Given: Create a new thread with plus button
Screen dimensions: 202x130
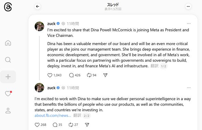Looking at the screenshot, I should pyautogui.click(x=8, y=77).
